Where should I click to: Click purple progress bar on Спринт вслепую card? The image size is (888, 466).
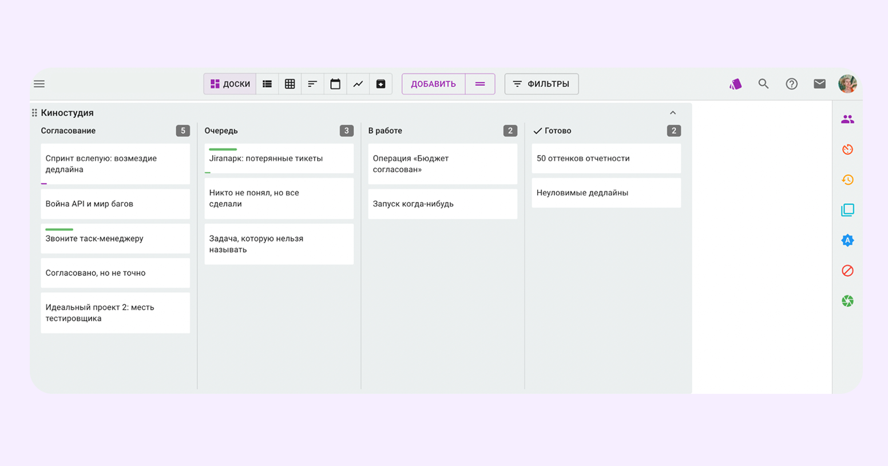pos(44,183)
